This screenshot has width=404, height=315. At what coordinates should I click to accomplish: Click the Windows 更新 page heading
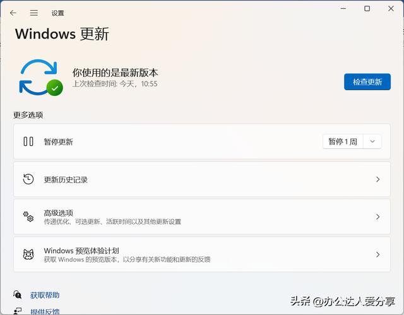pos(62,33)
